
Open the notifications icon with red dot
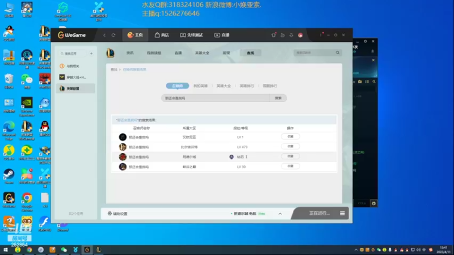tap(274, 35)
